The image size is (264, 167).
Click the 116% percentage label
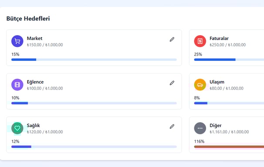click(199, 141)
